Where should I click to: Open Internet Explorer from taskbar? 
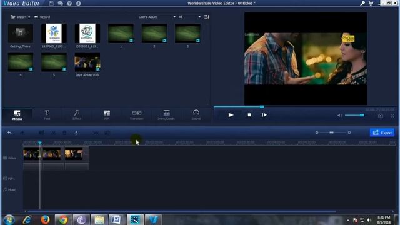pyautogui.click(x=27, y=220)
